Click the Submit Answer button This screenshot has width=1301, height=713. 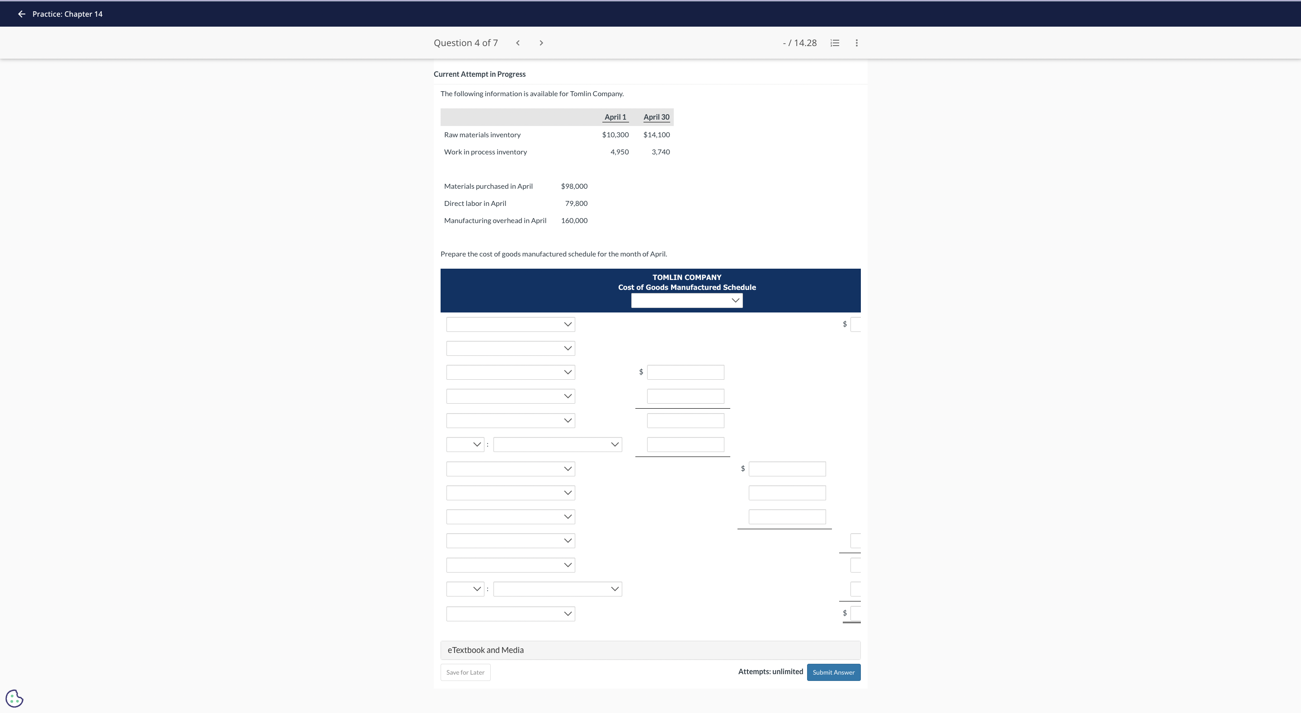(833, 672)
